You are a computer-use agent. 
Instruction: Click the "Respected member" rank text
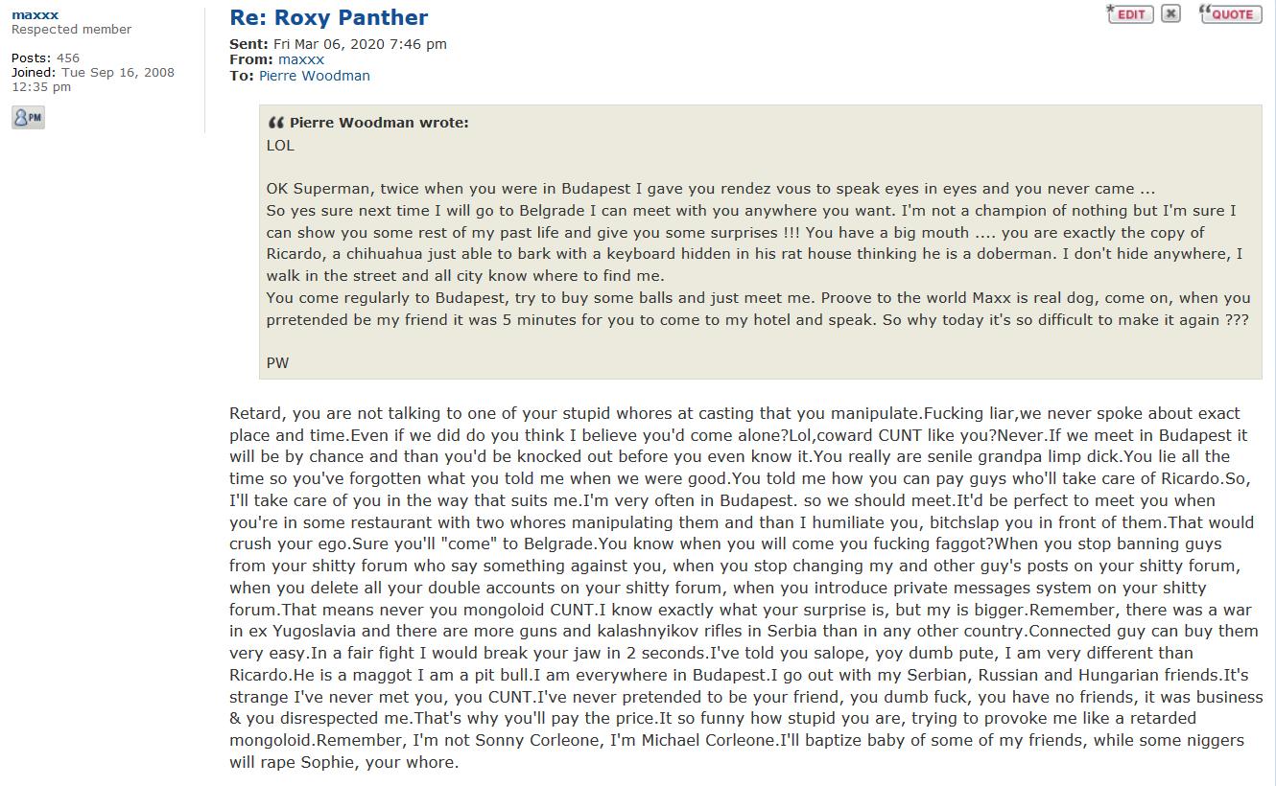pyautogui.click(x=71, y=30)
